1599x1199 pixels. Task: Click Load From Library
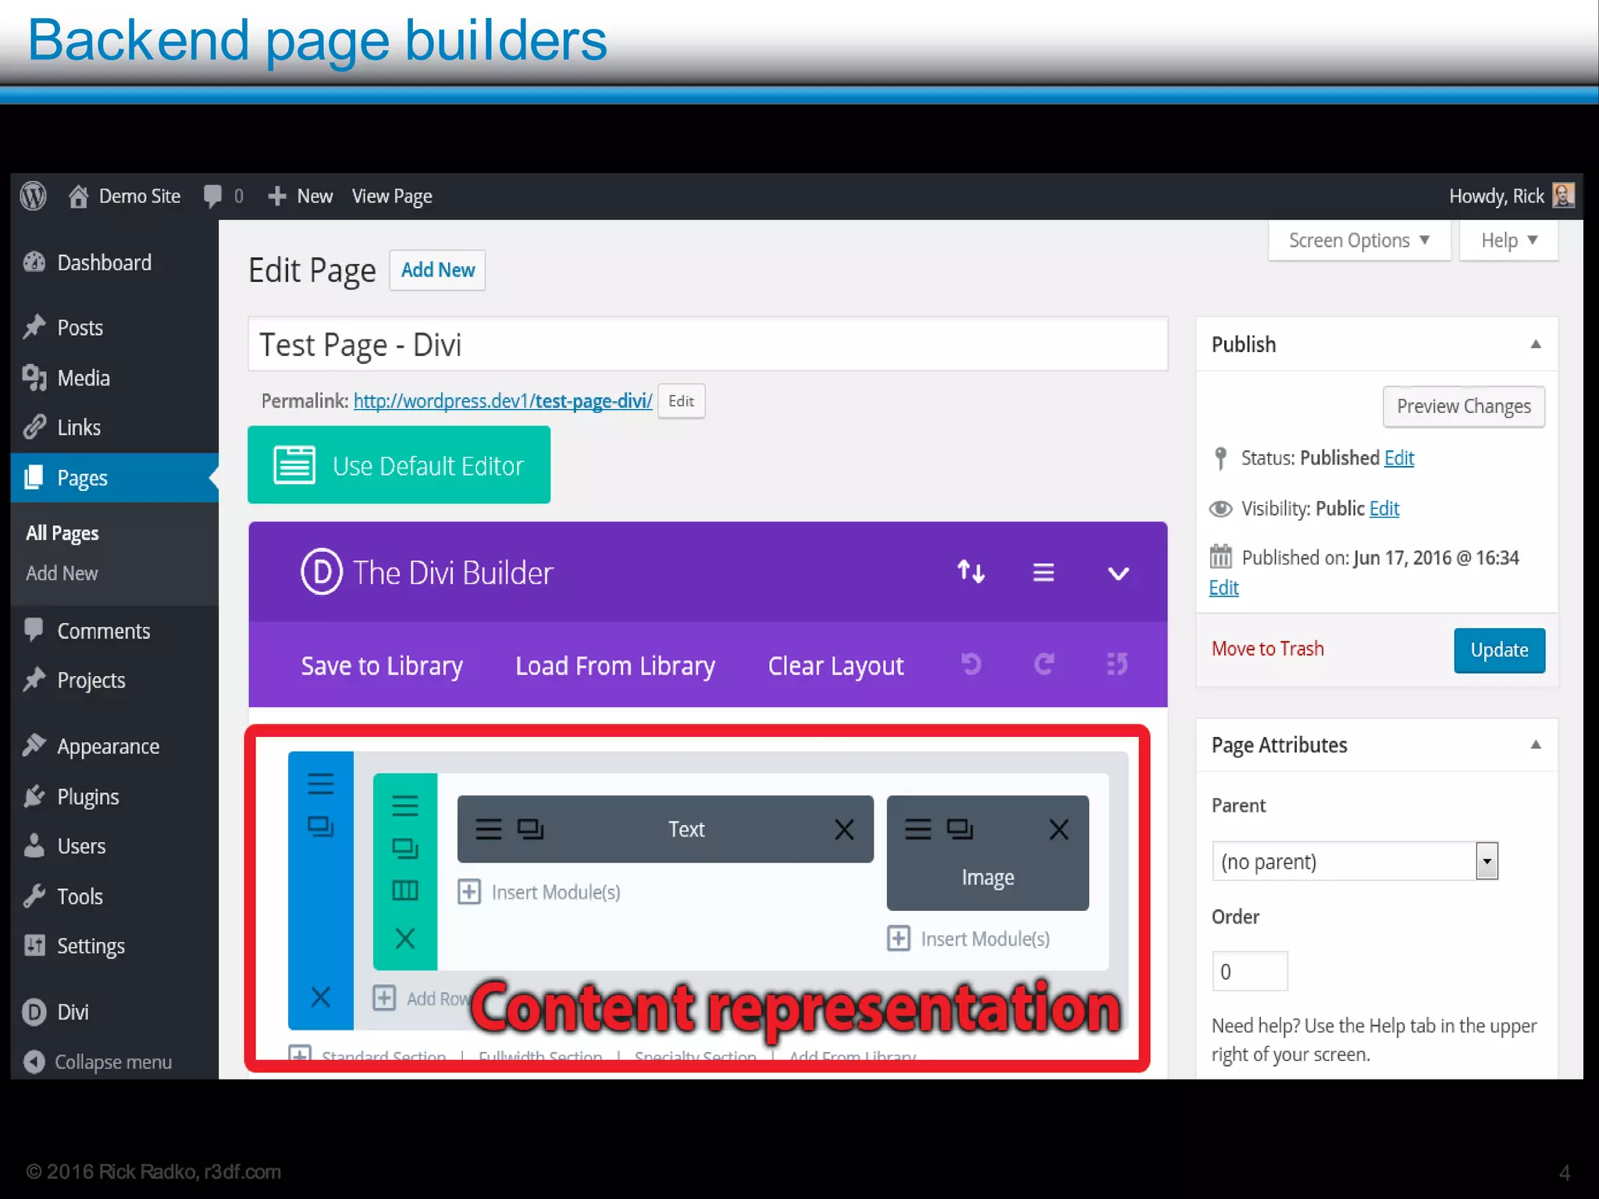(615, 666)
